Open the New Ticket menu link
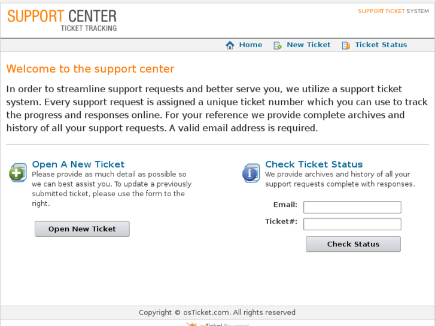435x326 pixels. pos(308,45)
